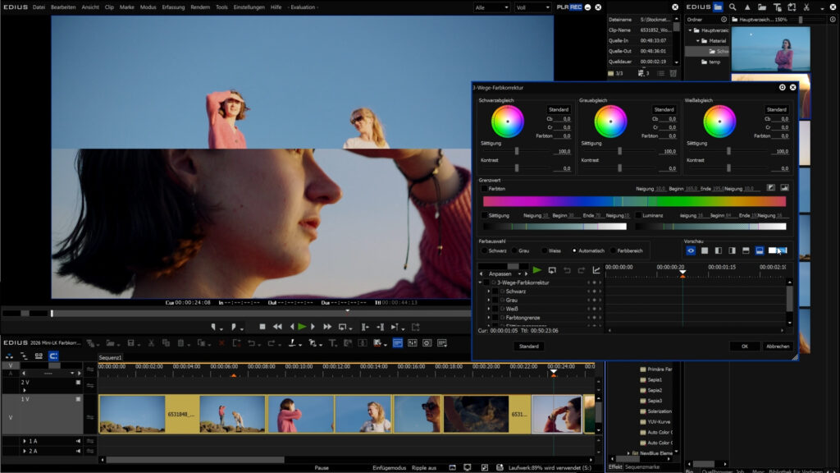Image resolution: width=840 pixels, height=473 pixels.
Task: Enable the Farbton checkbox under Grenzwert
Action: click(484, 188)
